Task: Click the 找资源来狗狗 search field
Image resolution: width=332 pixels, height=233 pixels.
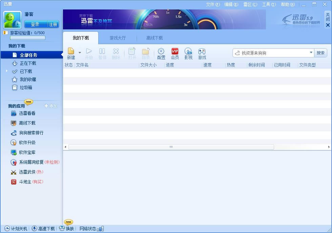Action: coord(273,53)
